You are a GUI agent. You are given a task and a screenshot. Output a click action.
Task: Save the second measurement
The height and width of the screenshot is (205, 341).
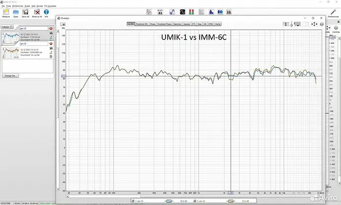click(x=51, y=48)
